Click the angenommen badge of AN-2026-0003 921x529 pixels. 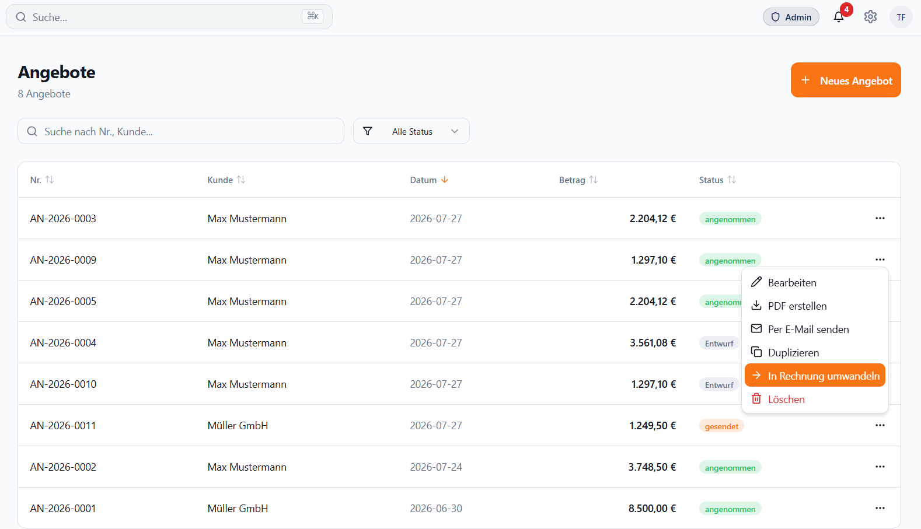[730, 219]
